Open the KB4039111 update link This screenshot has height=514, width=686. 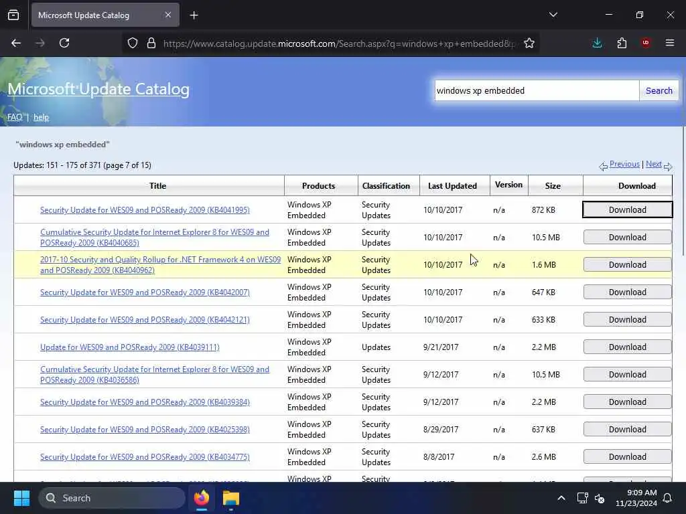[130, 347]
